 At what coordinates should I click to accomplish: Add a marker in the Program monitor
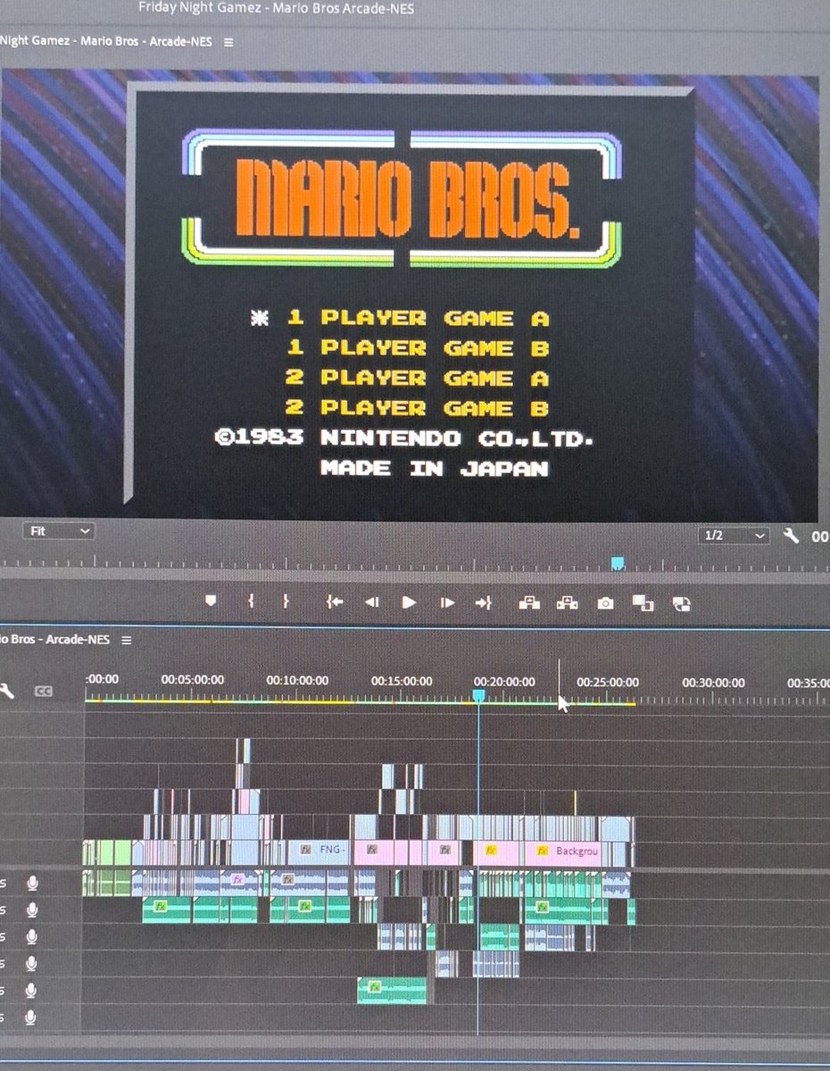[211, 602]
